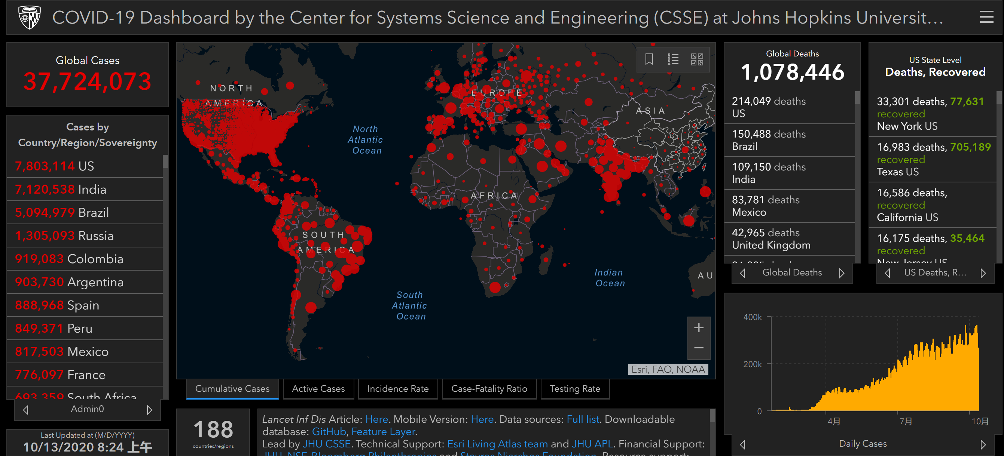Show next chart after Daily Cases

[983, 444]
